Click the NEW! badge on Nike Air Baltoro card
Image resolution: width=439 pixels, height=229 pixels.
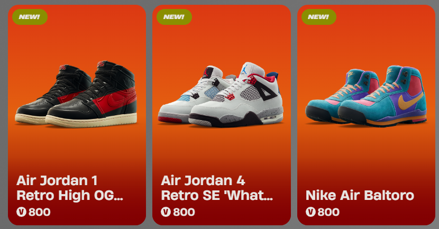(318, 17)
